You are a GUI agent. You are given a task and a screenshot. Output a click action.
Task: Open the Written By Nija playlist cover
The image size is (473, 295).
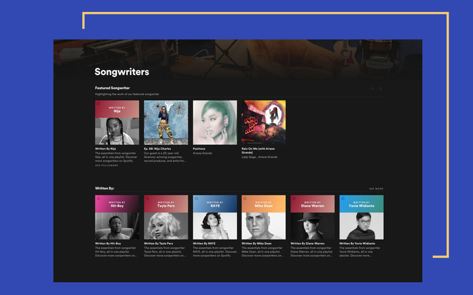click(117, 122)
